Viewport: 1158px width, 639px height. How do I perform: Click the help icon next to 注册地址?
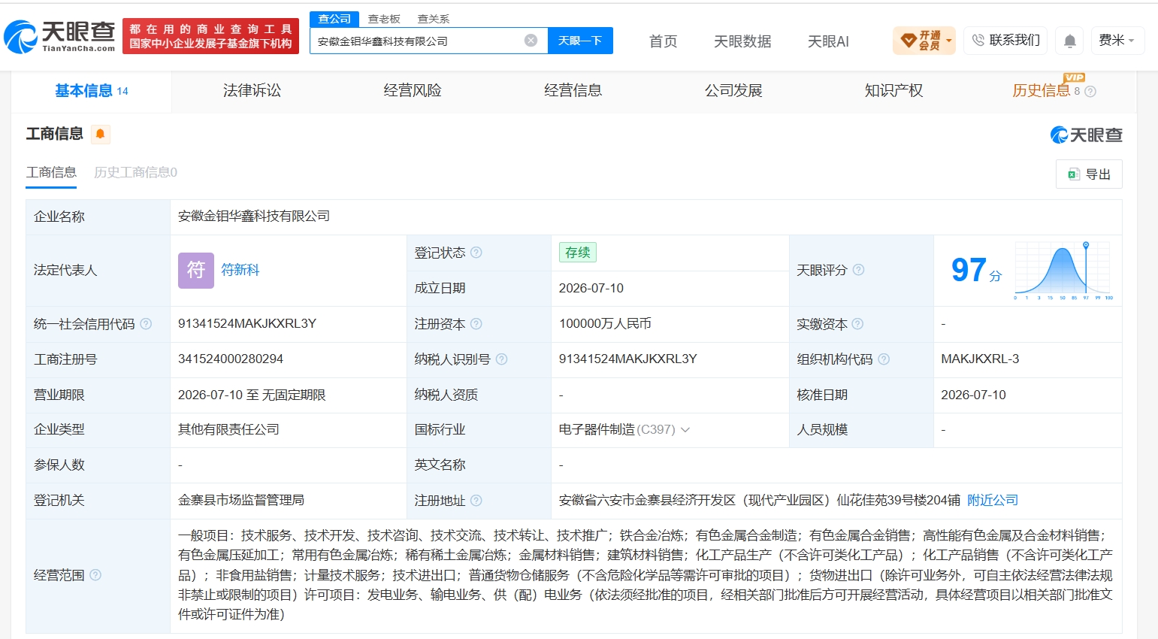476,501
